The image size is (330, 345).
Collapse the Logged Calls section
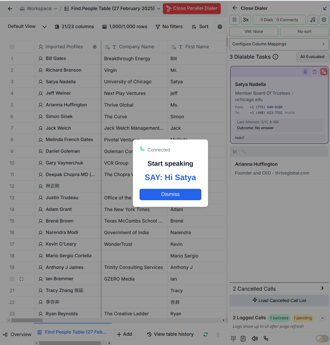pyautogui.click(x=322, y=318)
